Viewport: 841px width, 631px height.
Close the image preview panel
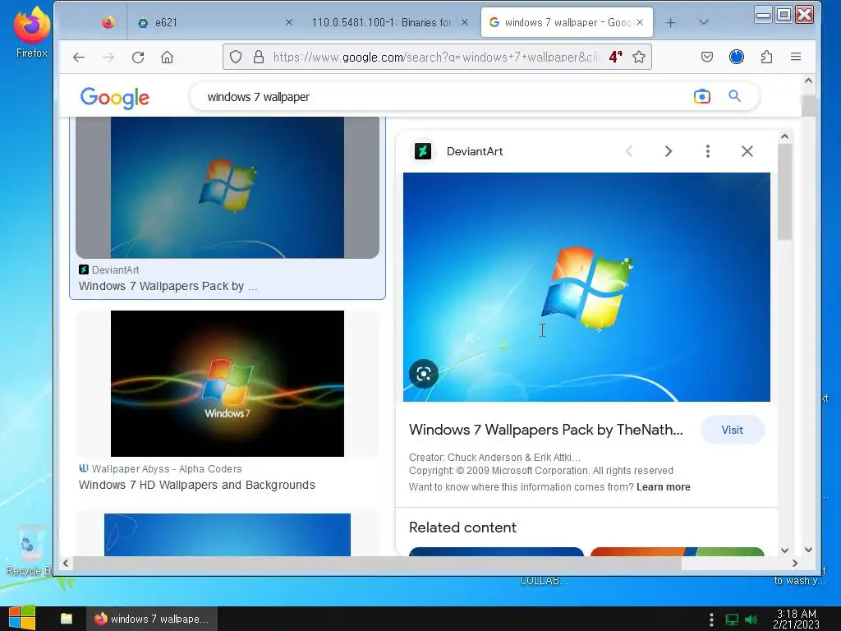747,151
